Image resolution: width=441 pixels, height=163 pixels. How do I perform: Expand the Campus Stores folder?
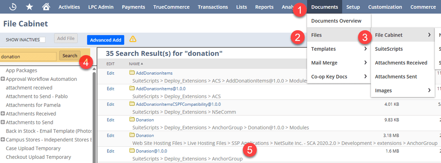[x=3, y=140]
